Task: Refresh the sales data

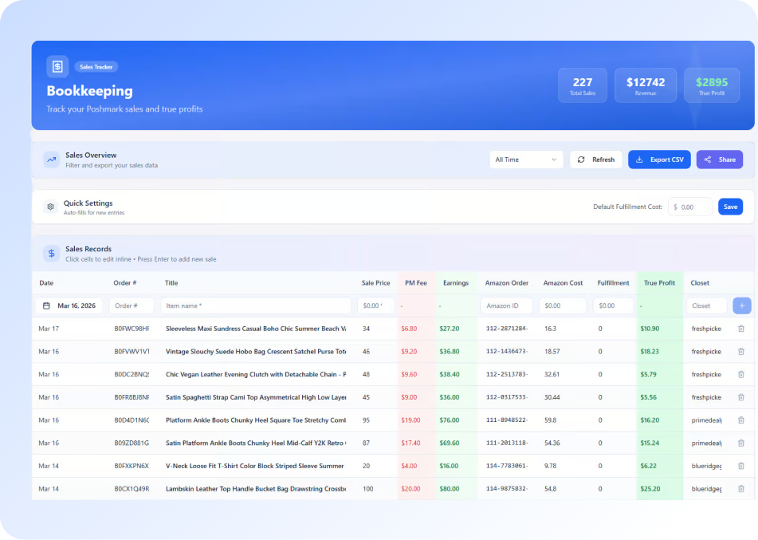Action: [x=596, y=160]
